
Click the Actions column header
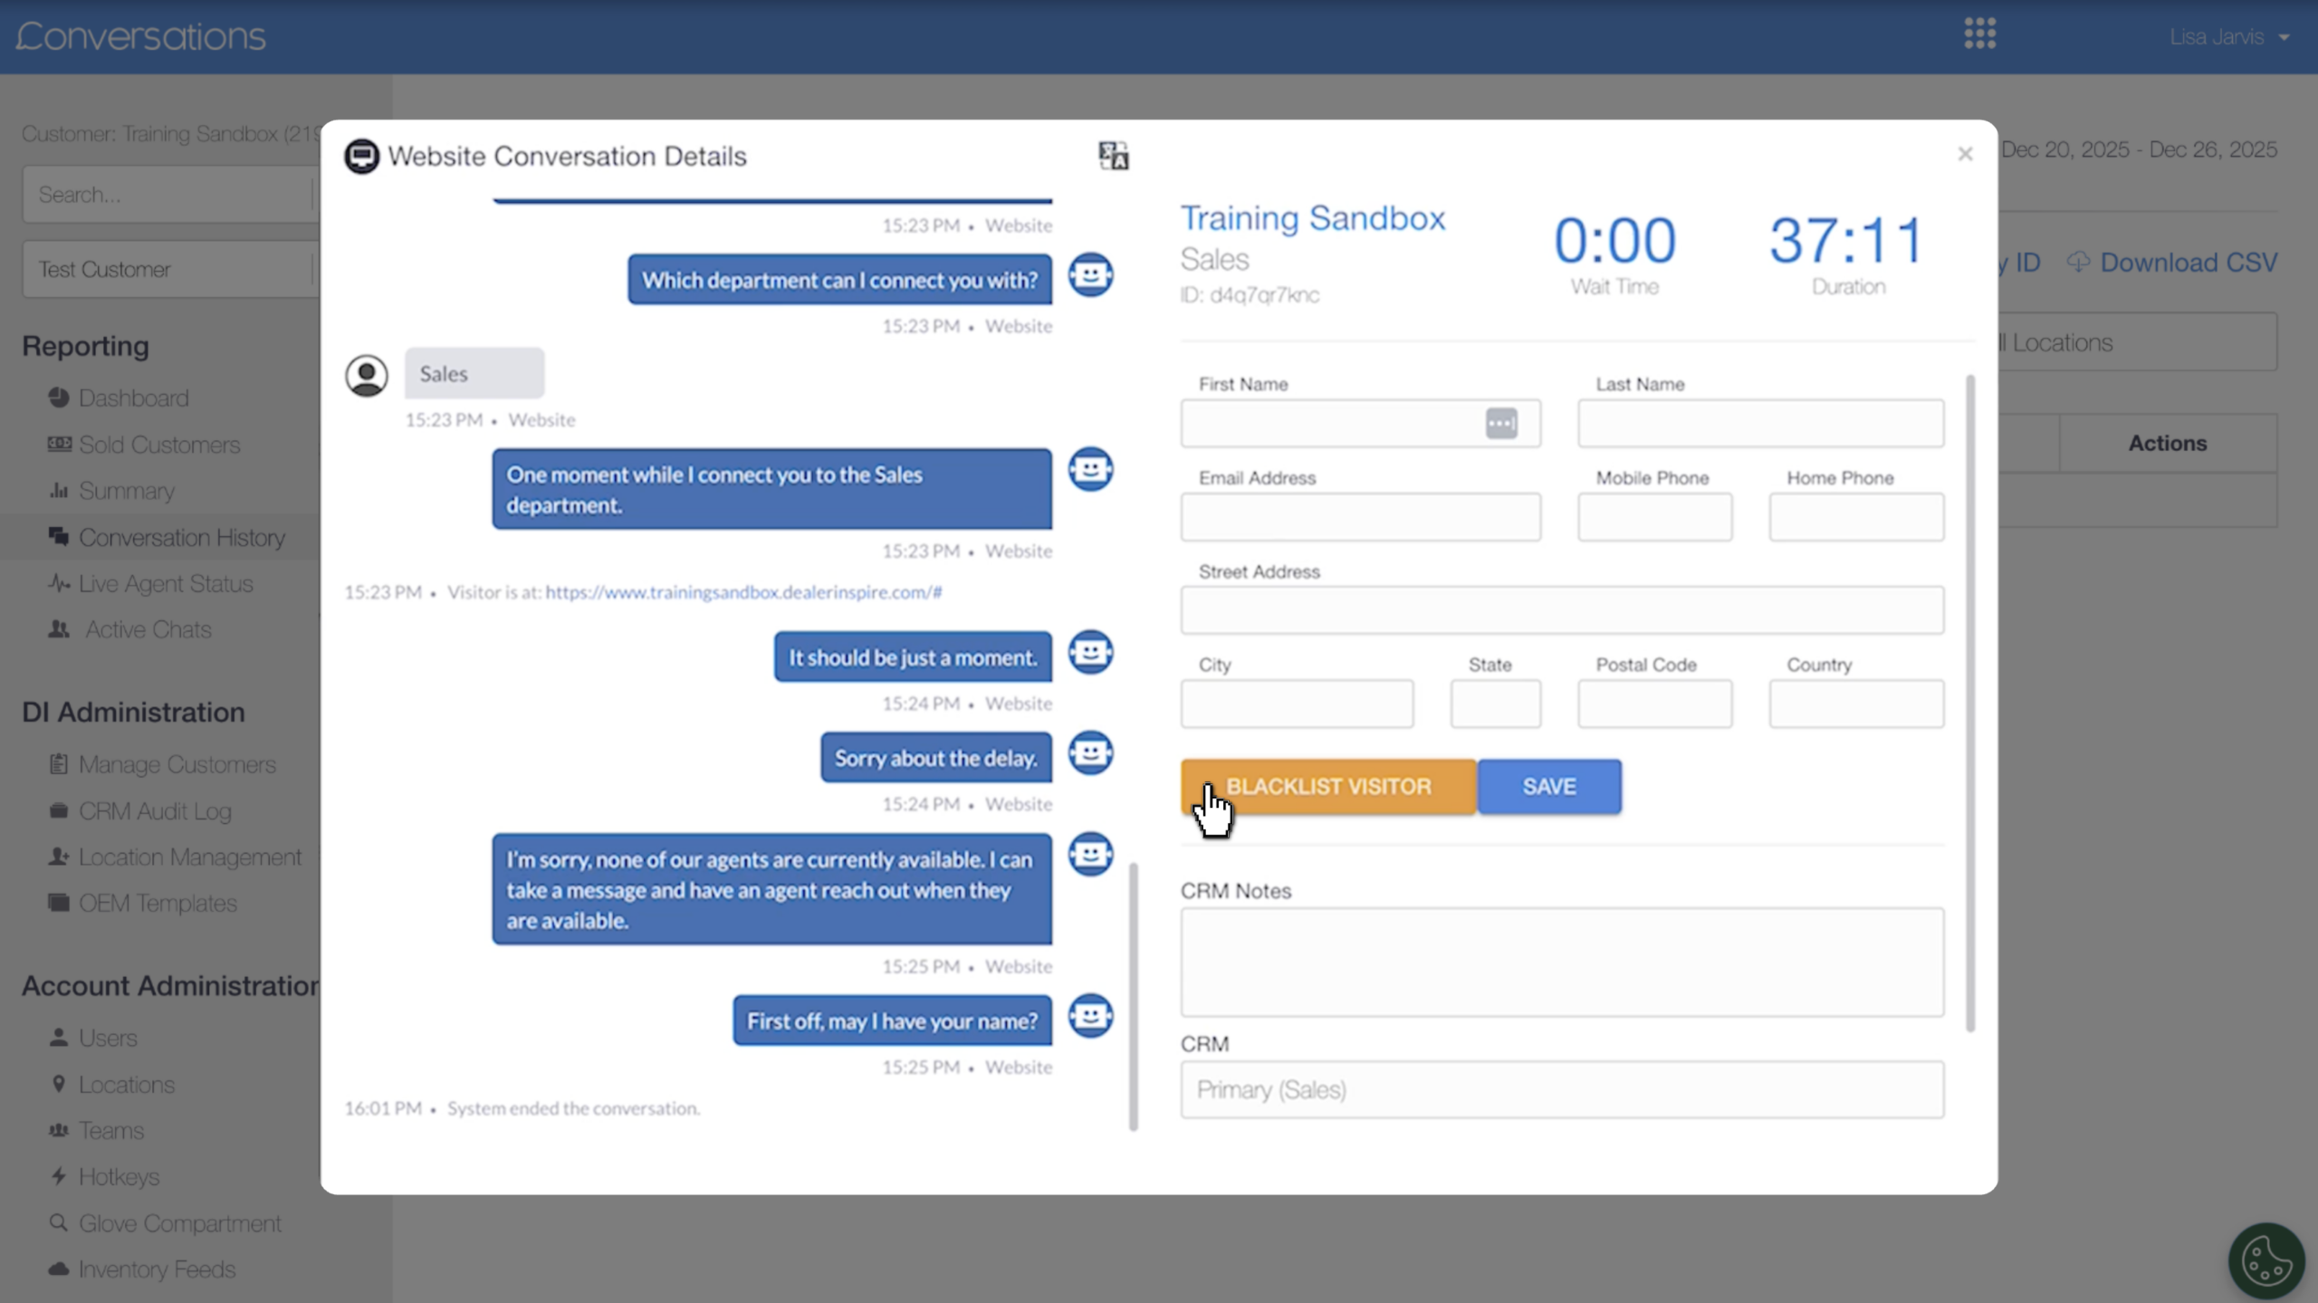[x=2167, y=444]
